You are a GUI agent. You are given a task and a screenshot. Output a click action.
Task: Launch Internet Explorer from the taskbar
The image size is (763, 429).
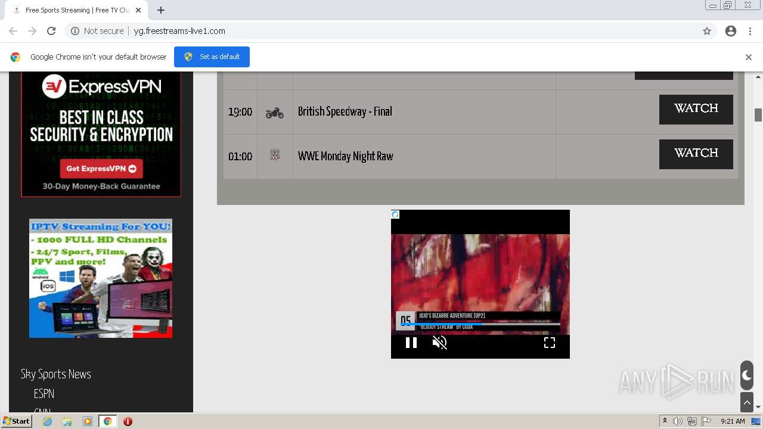coord(48,421)
